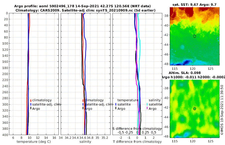Click 'S difference from climatology' label
This screenshot has height=145, width=225.
[x=137, y=129]
